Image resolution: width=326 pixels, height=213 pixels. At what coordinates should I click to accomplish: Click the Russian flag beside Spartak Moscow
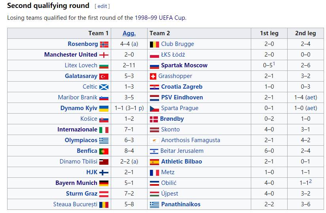pyautogui.click(x=154, y=66)
